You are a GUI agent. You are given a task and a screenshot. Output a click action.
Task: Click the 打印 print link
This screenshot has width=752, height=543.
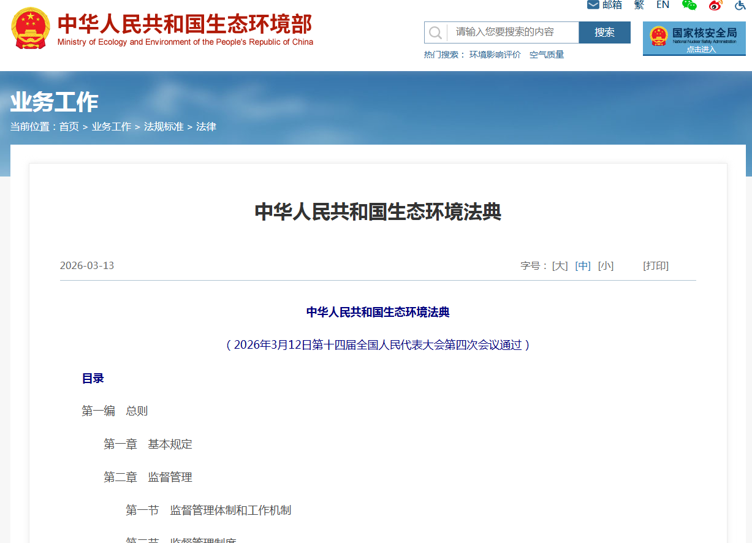pos(655,265)
